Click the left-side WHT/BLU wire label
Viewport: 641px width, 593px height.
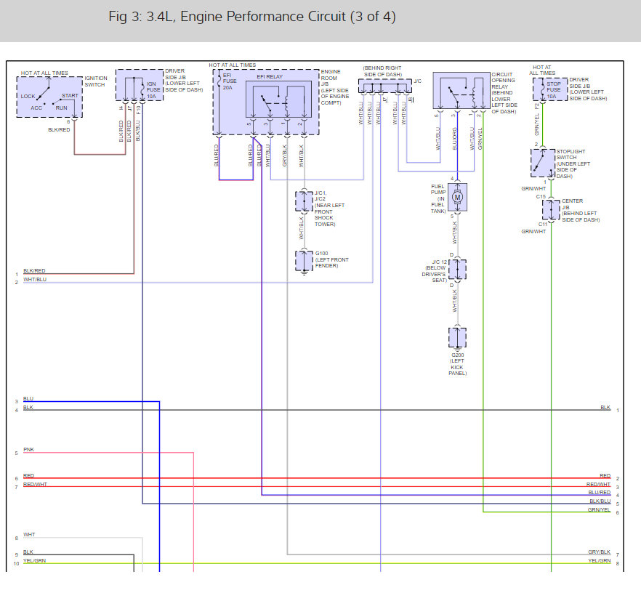pos(34,280)
